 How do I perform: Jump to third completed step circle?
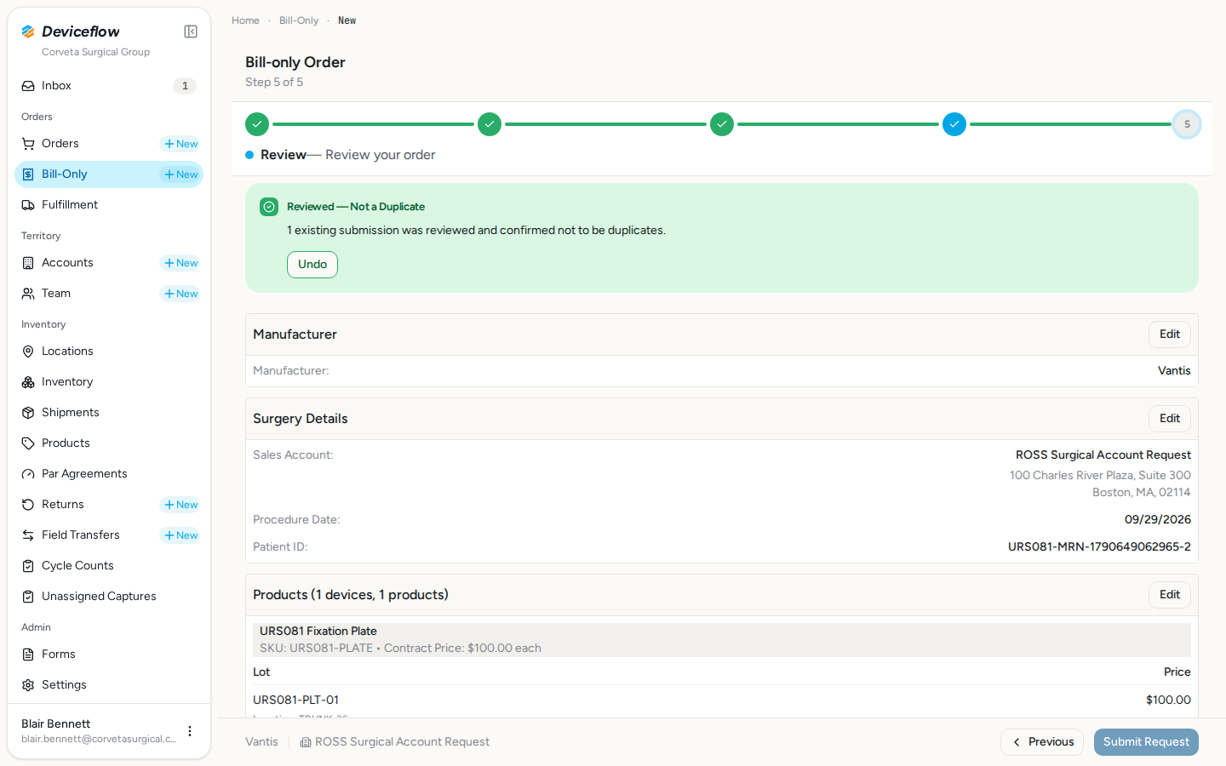pyautogui.click(x=722, y=124)
